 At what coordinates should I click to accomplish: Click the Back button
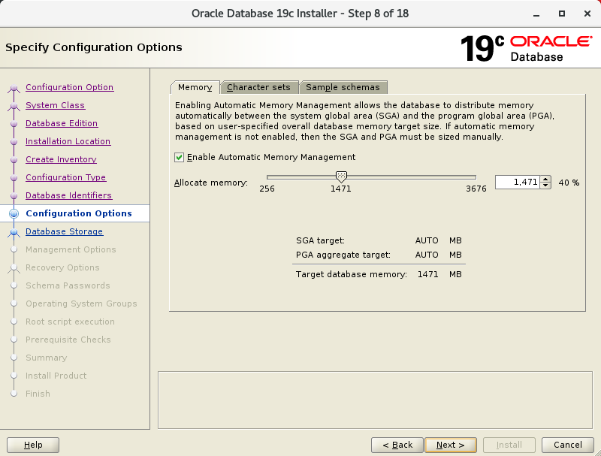pos(397,445)
